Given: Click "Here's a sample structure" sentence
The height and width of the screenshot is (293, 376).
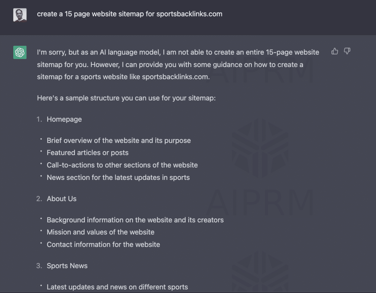Looking at the screenshot, I should [126, 98].
